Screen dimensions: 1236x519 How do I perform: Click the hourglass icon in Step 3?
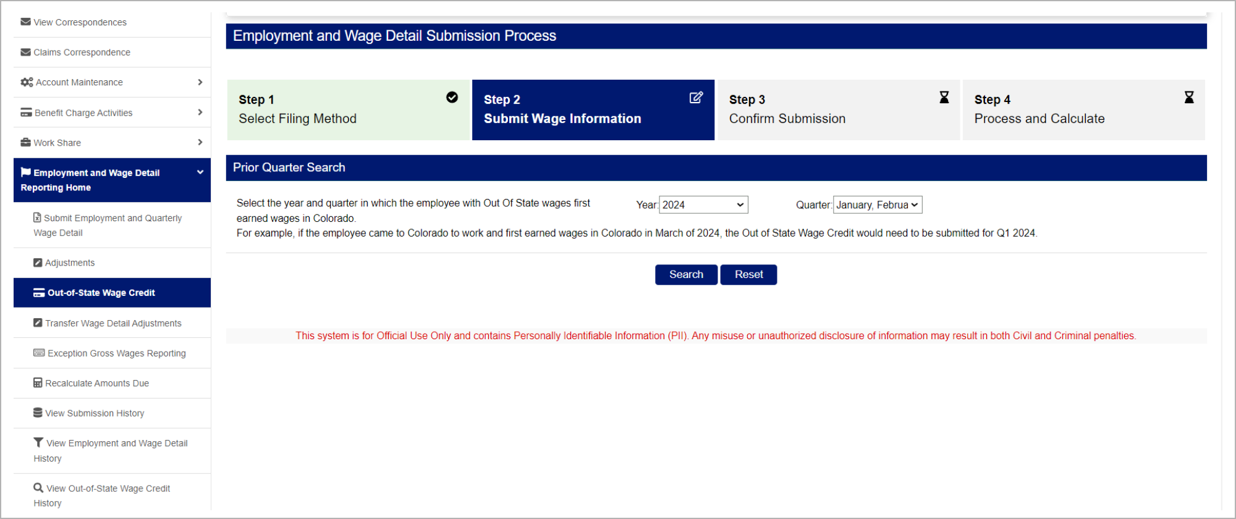pyautogui.click(x=944, y=98)
